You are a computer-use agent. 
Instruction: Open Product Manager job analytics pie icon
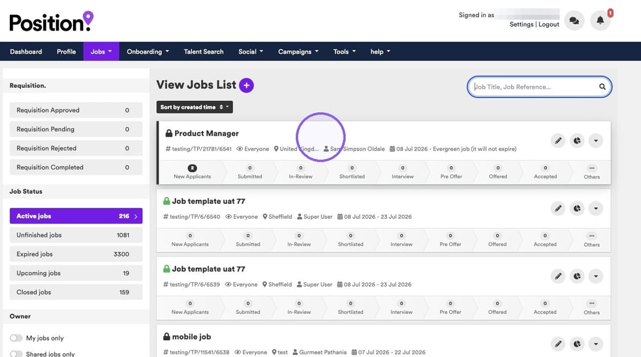[x=577, y=141]
